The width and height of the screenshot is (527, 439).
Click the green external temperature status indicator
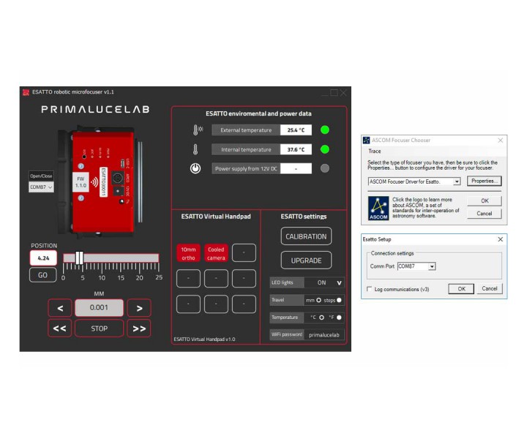pyautogui.click(x=325, y=130)
